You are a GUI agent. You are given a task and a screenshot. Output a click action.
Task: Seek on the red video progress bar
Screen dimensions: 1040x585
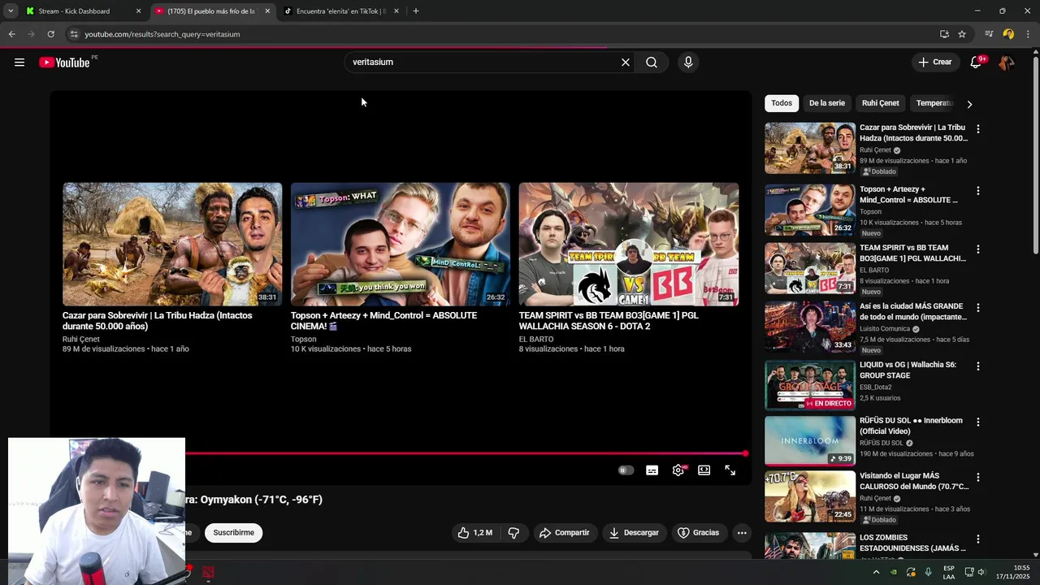(465, 453)
